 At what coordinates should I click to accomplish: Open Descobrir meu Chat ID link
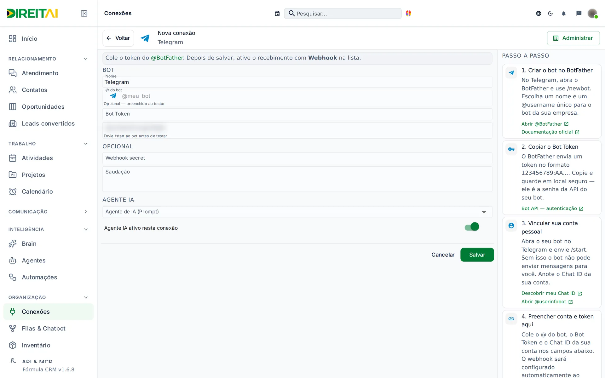click(551, 293)
